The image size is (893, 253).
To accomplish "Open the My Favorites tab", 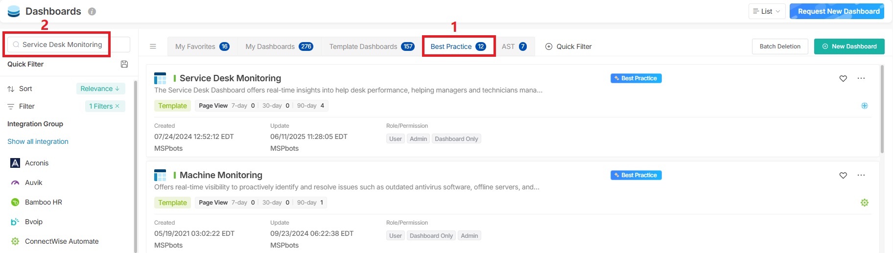I will [x=202, y=46].
